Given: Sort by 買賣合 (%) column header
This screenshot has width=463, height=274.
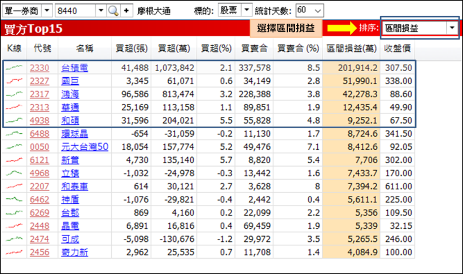Looking at the screenshot, I should (298, 49).
